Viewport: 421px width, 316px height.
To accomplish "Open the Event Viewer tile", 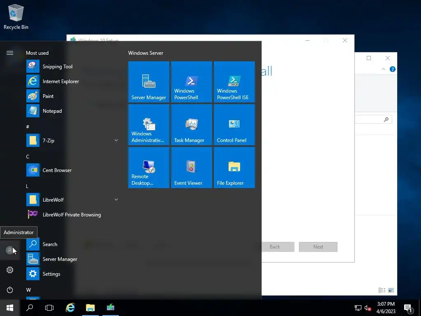I will tap(192, 167).
